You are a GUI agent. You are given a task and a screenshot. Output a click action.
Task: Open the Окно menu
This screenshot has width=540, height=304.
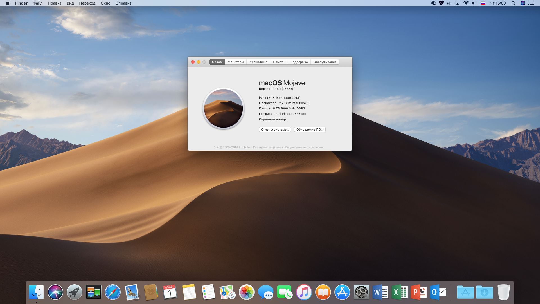click(x=105, y=3)
